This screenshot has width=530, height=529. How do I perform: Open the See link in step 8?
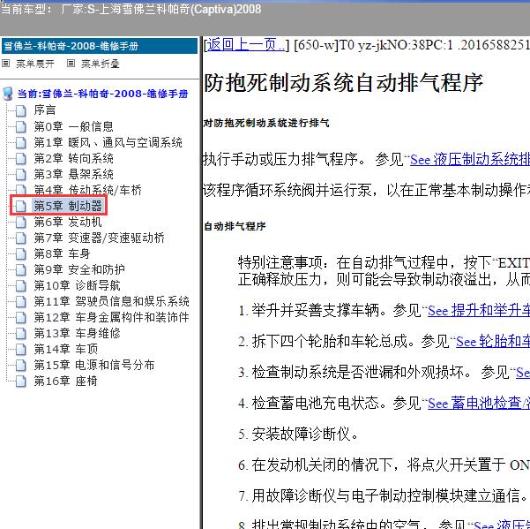pos(502,524)
